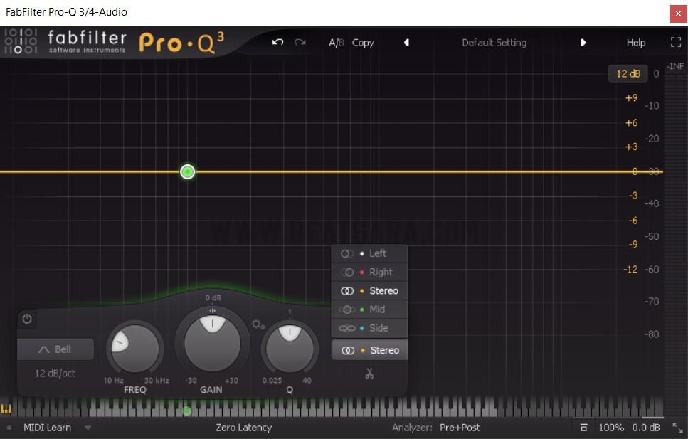Toggle the band power button

[x=27, y=319]
